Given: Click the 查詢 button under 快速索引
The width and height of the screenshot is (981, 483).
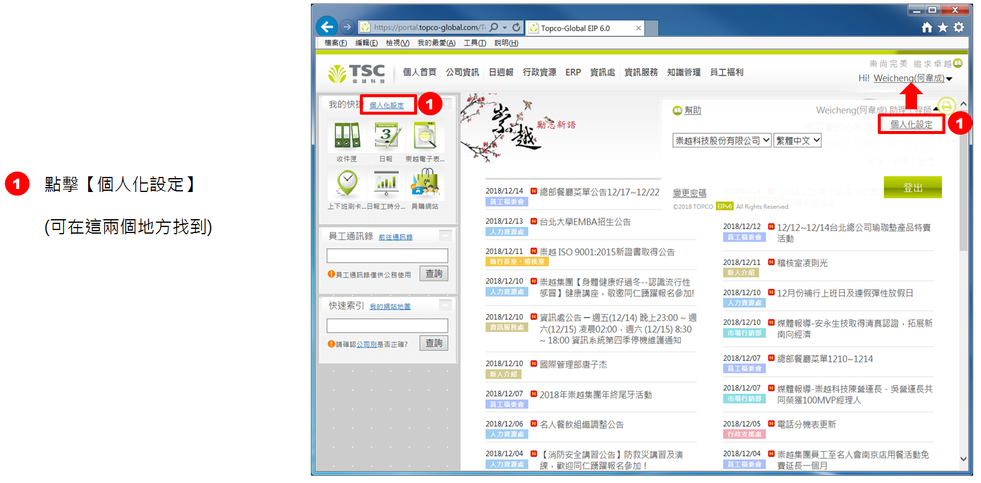Looking at the screenshot, I should point(433,343).
